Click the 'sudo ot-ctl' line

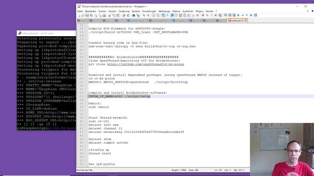tap(99, 121)
